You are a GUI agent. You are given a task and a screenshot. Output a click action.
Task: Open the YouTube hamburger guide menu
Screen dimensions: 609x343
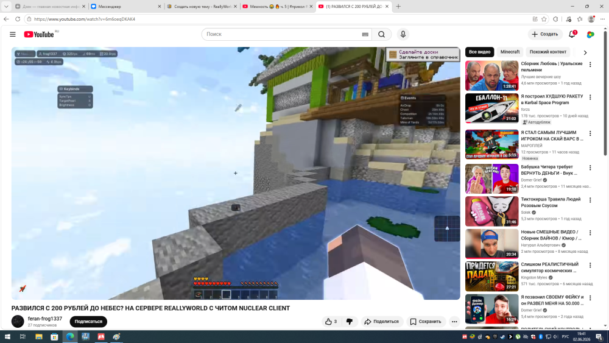click(12, 34)
